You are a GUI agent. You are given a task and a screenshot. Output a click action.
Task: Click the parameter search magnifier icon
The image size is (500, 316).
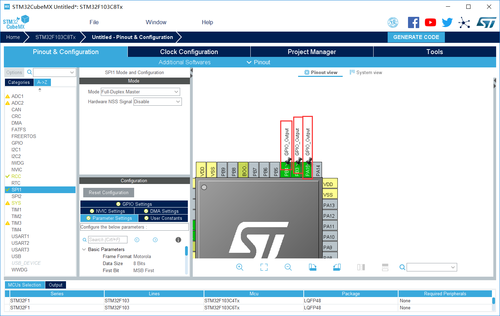[x=85, y=240]
